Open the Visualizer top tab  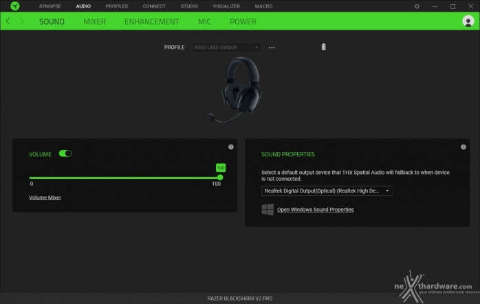pos(226,6)
